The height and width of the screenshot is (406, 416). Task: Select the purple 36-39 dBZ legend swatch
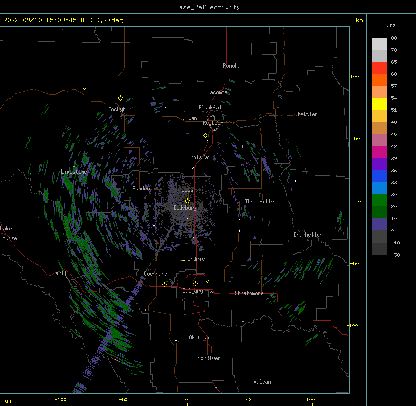[379, 164]
